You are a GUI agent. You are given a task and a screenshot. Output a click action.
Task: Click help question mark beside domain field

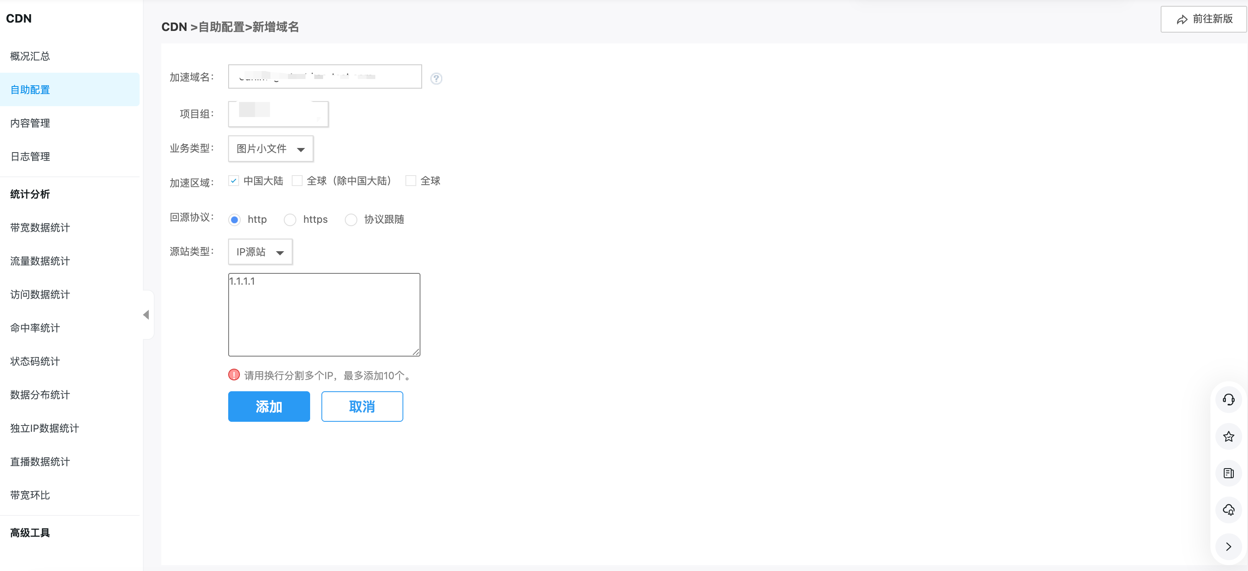coord(436,79)
